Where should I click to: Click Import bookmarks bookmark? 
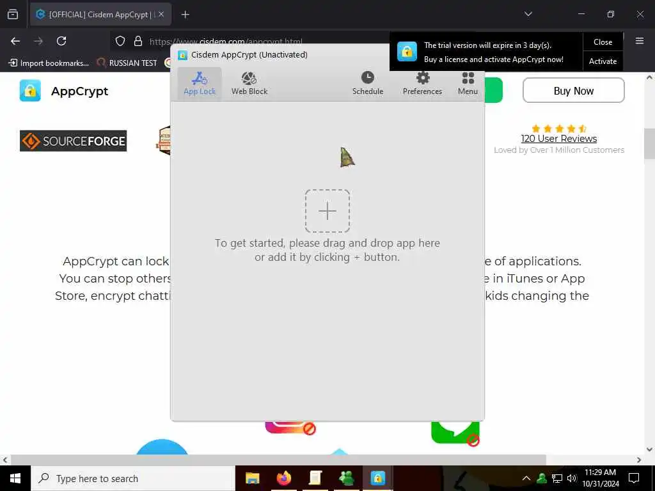49,63
